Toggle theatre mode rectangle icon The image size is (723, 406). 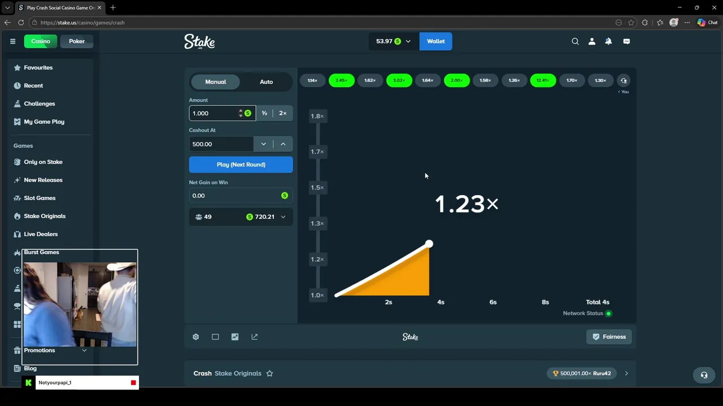click(x=215, y=337)
